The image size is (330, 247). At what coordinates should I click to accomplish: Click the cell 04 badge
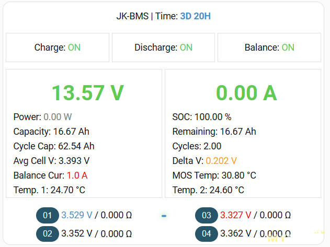(x=206, y=233)
